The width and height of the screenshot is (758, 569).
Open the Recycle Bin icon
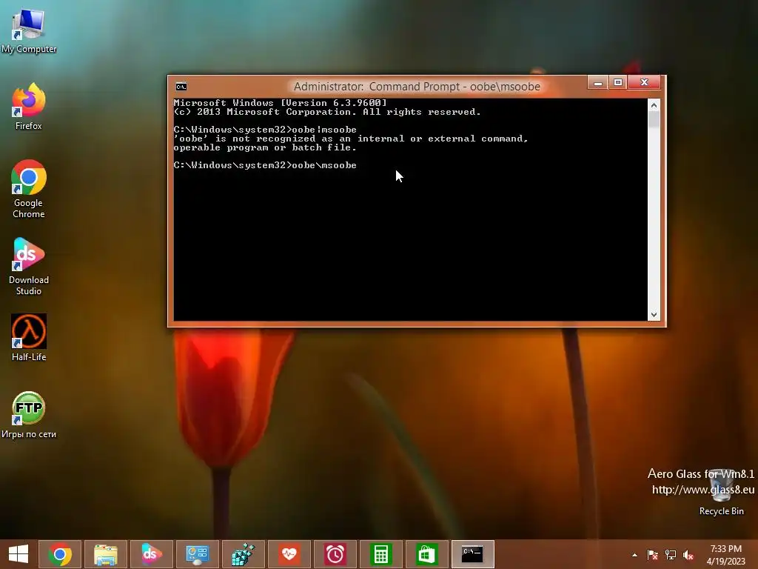tap(721, 493)
